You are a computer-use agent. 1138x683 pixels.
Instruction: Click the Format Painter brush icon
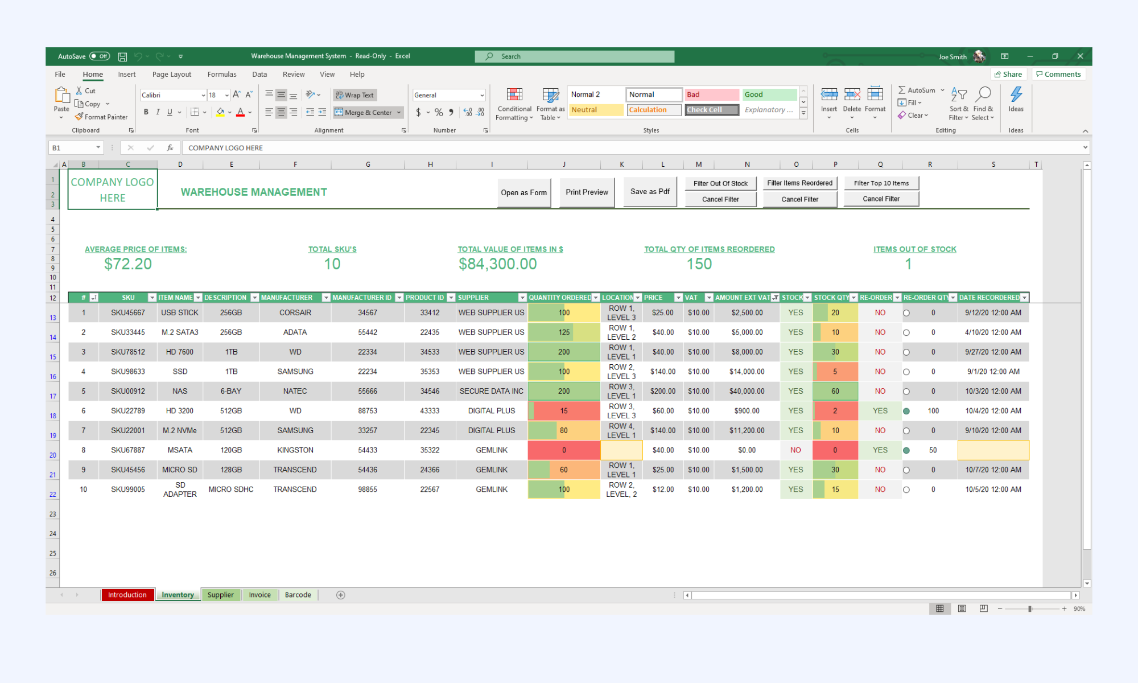(79, 117)
